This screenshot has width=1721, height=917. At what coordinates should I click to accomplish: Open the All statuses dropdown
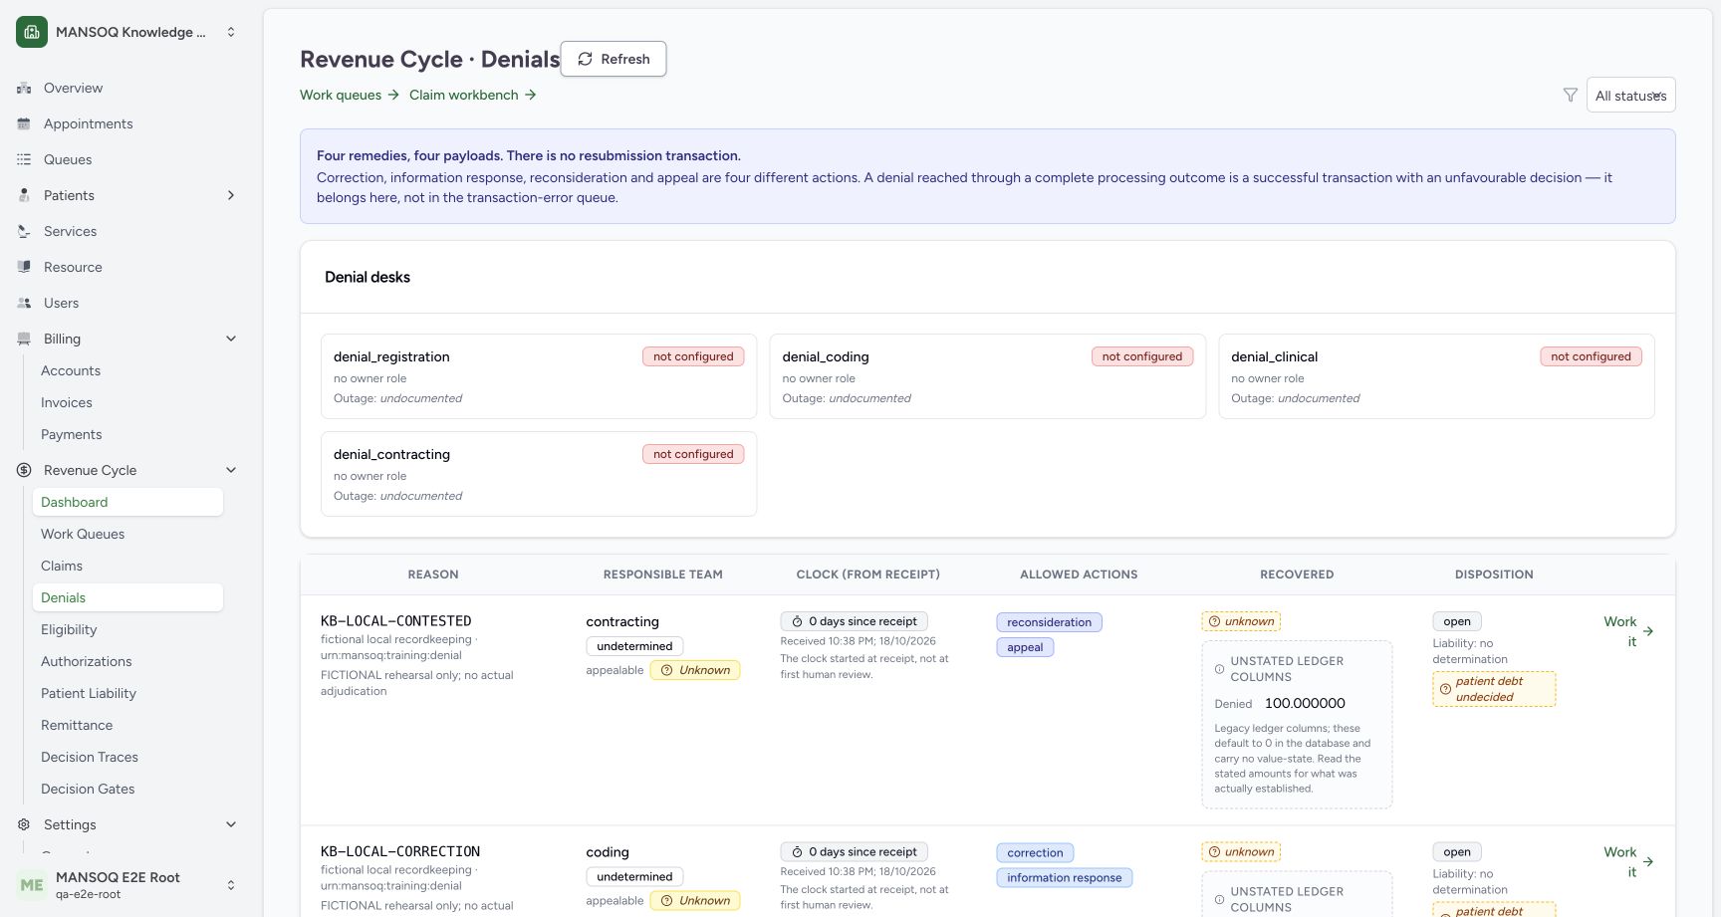1630,96
